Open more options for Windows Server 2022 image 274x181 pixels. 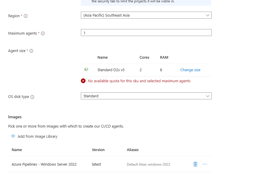pyautogui.click(x=205, y=164)
